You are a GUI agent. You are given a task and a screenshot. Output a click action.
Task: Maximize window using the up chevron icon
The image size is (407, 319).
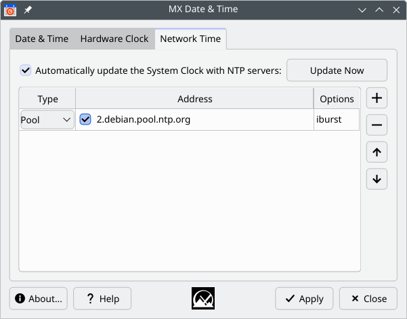(379, 10)
